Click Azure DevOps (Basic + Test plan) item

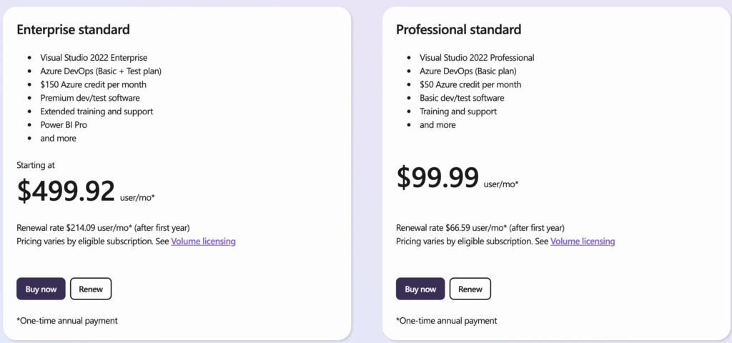click(101, 71)
